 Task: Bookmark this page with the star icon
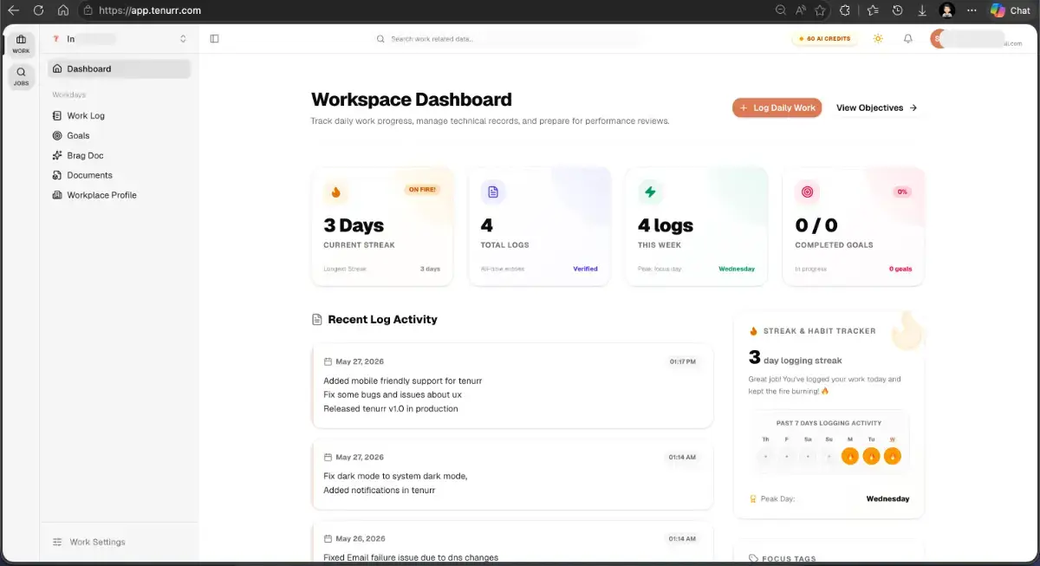pos(821,10)
